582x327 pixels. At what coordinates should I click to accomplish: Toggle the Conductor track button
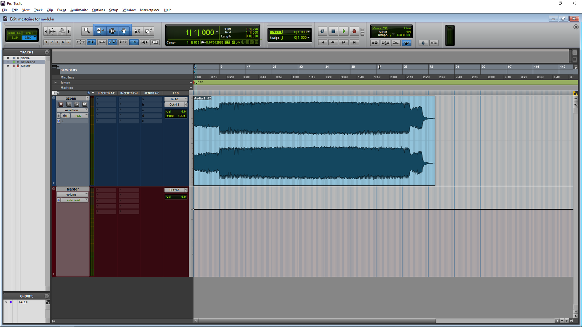coord(406,43)
